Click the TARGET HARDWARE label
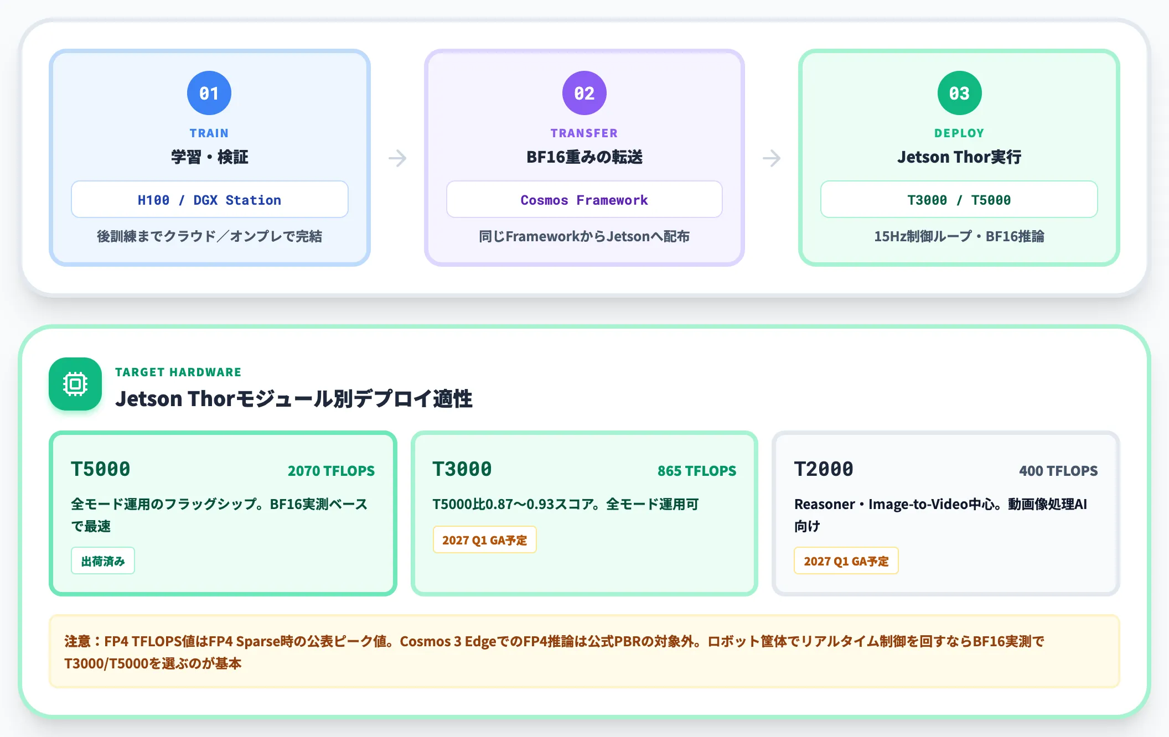Image resolution: width=1169 pixels, height=737 pixels. coord(178,372)
